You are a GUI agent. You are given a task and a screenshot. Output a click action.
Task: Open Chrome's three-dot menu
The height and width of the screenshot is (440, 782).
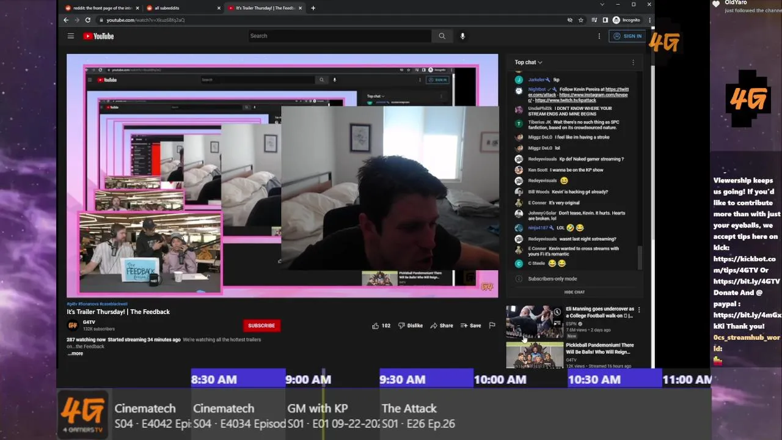649,20
